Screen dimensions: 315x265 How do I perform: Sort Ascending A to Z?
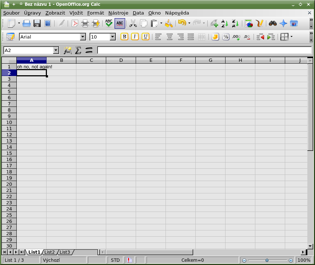coord(224,24)
